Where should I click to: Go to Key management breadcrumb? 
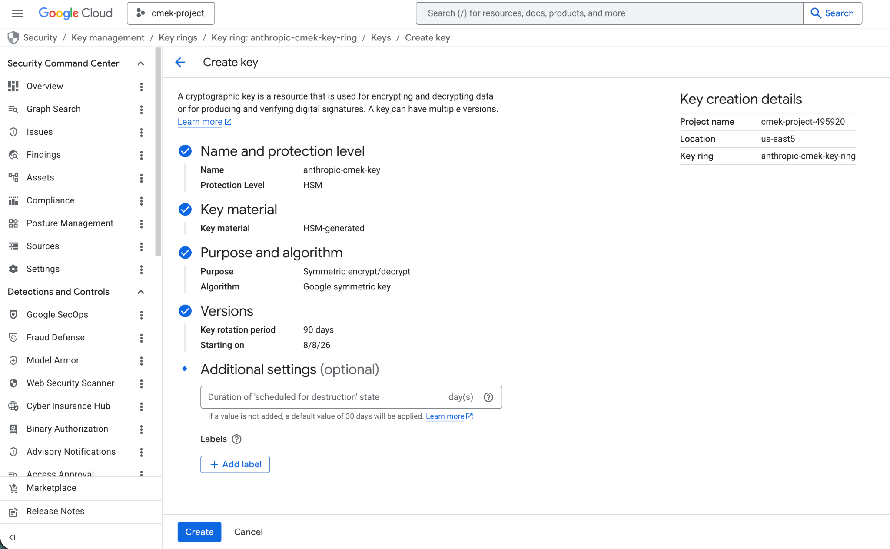(x=108, y=38)
